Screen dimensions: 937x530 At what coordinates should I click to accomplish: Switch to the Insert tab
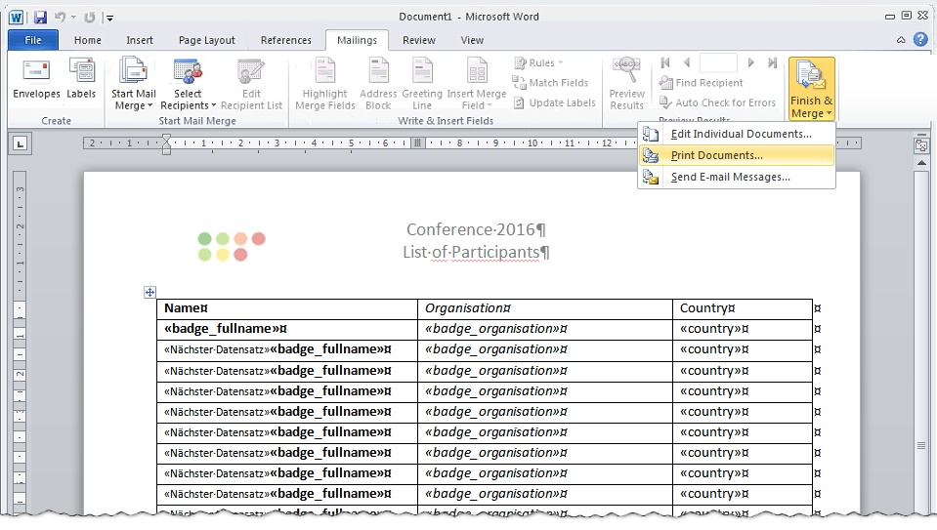(x=140, y=40)
